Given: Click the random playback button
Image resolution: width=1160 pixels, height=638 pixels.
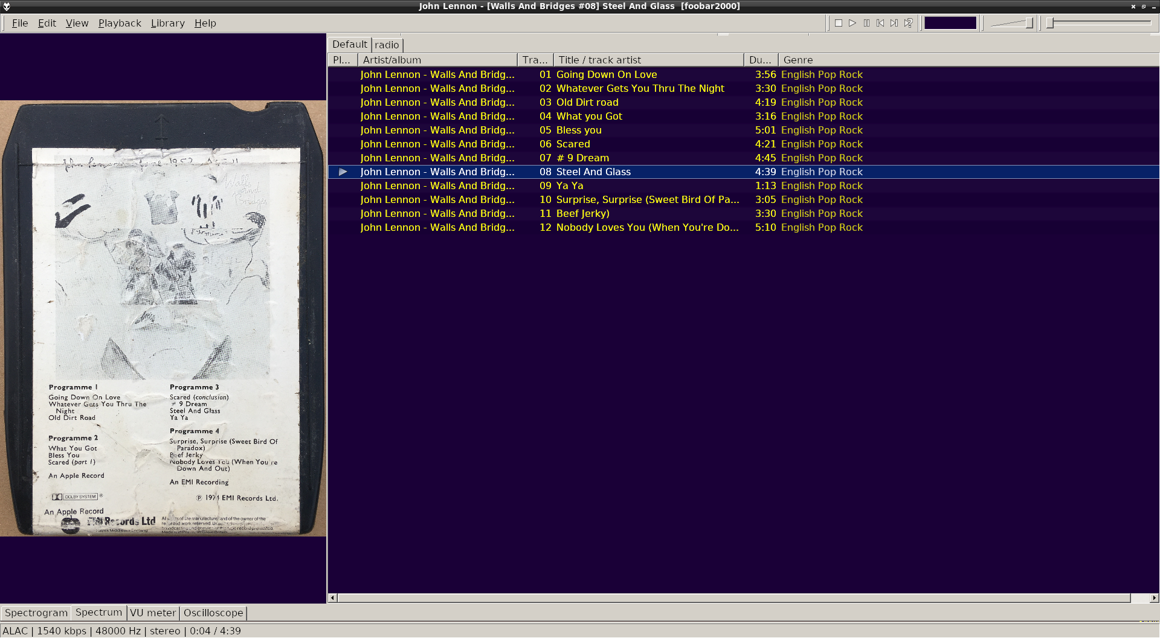Looking at the screenshot, I should click(908, 23).
